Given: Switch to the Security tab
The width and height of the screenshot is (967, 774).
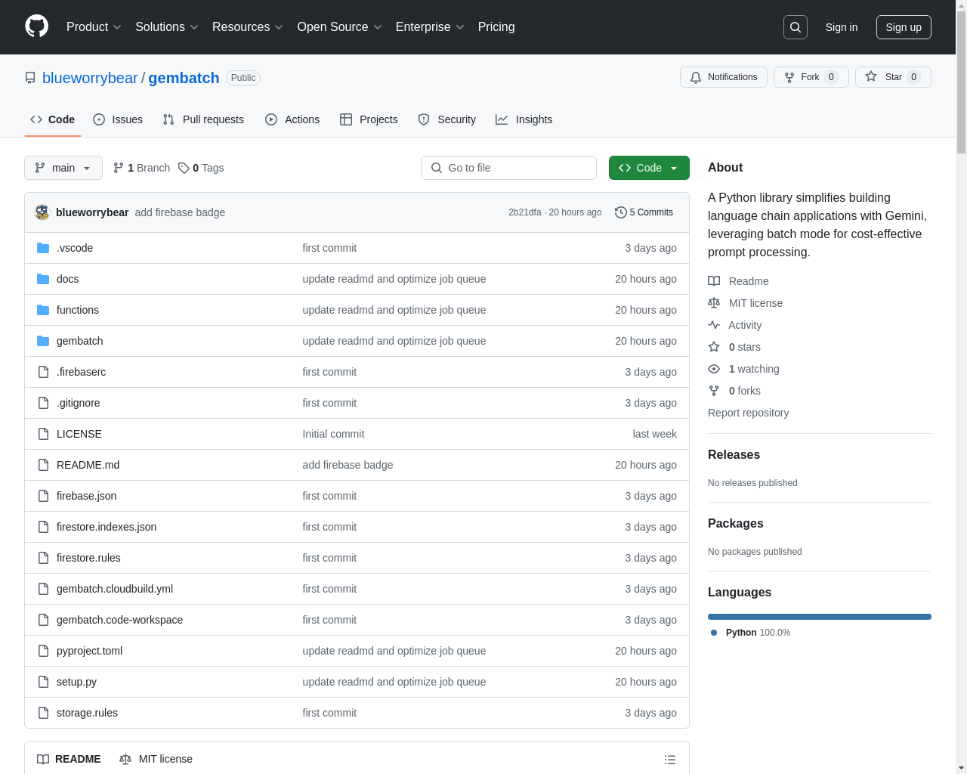Looking at the screenshot, I should 447,119.
